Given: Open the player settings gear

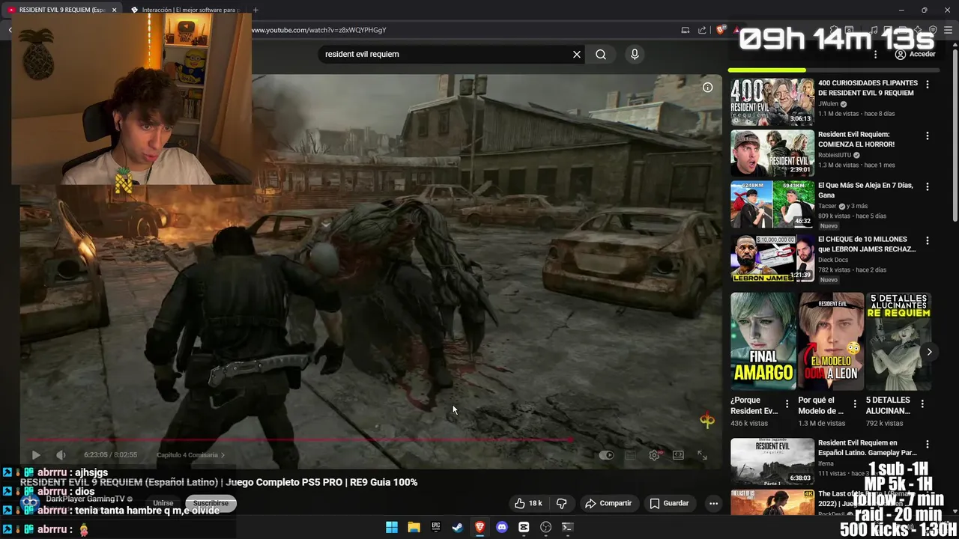Looking at the screenshot, I should click(x=654, y=455).
